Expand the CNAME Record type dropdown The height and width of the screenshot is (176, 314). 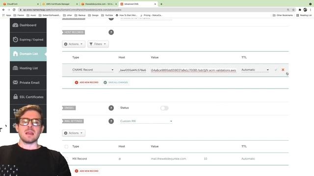click(93, 70)
